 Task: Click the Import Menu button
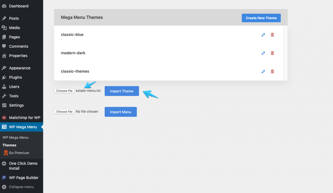pos(121,112)
